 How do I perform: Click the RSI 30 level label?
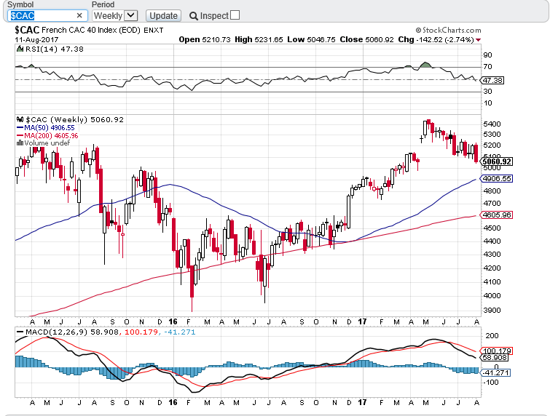point(487,91)
